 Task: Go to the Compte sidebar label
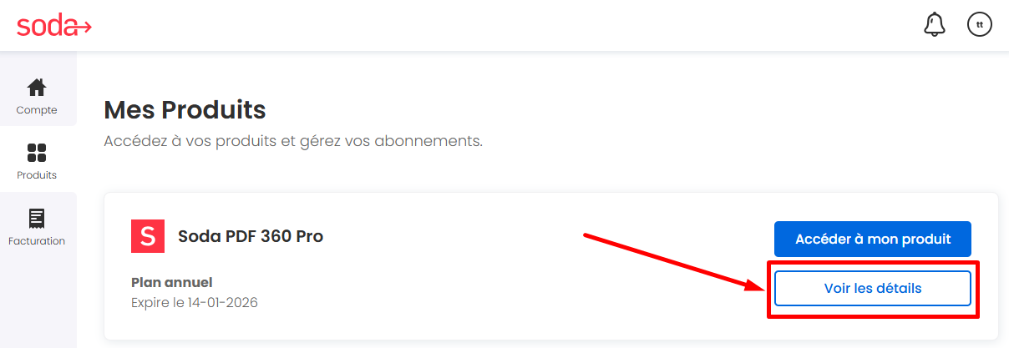[37, 110]
